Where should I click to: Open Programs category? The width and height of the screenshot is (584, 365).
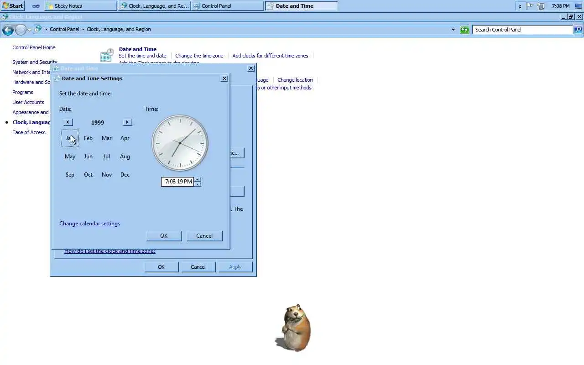pyautogui.click(x=23, y=92)
